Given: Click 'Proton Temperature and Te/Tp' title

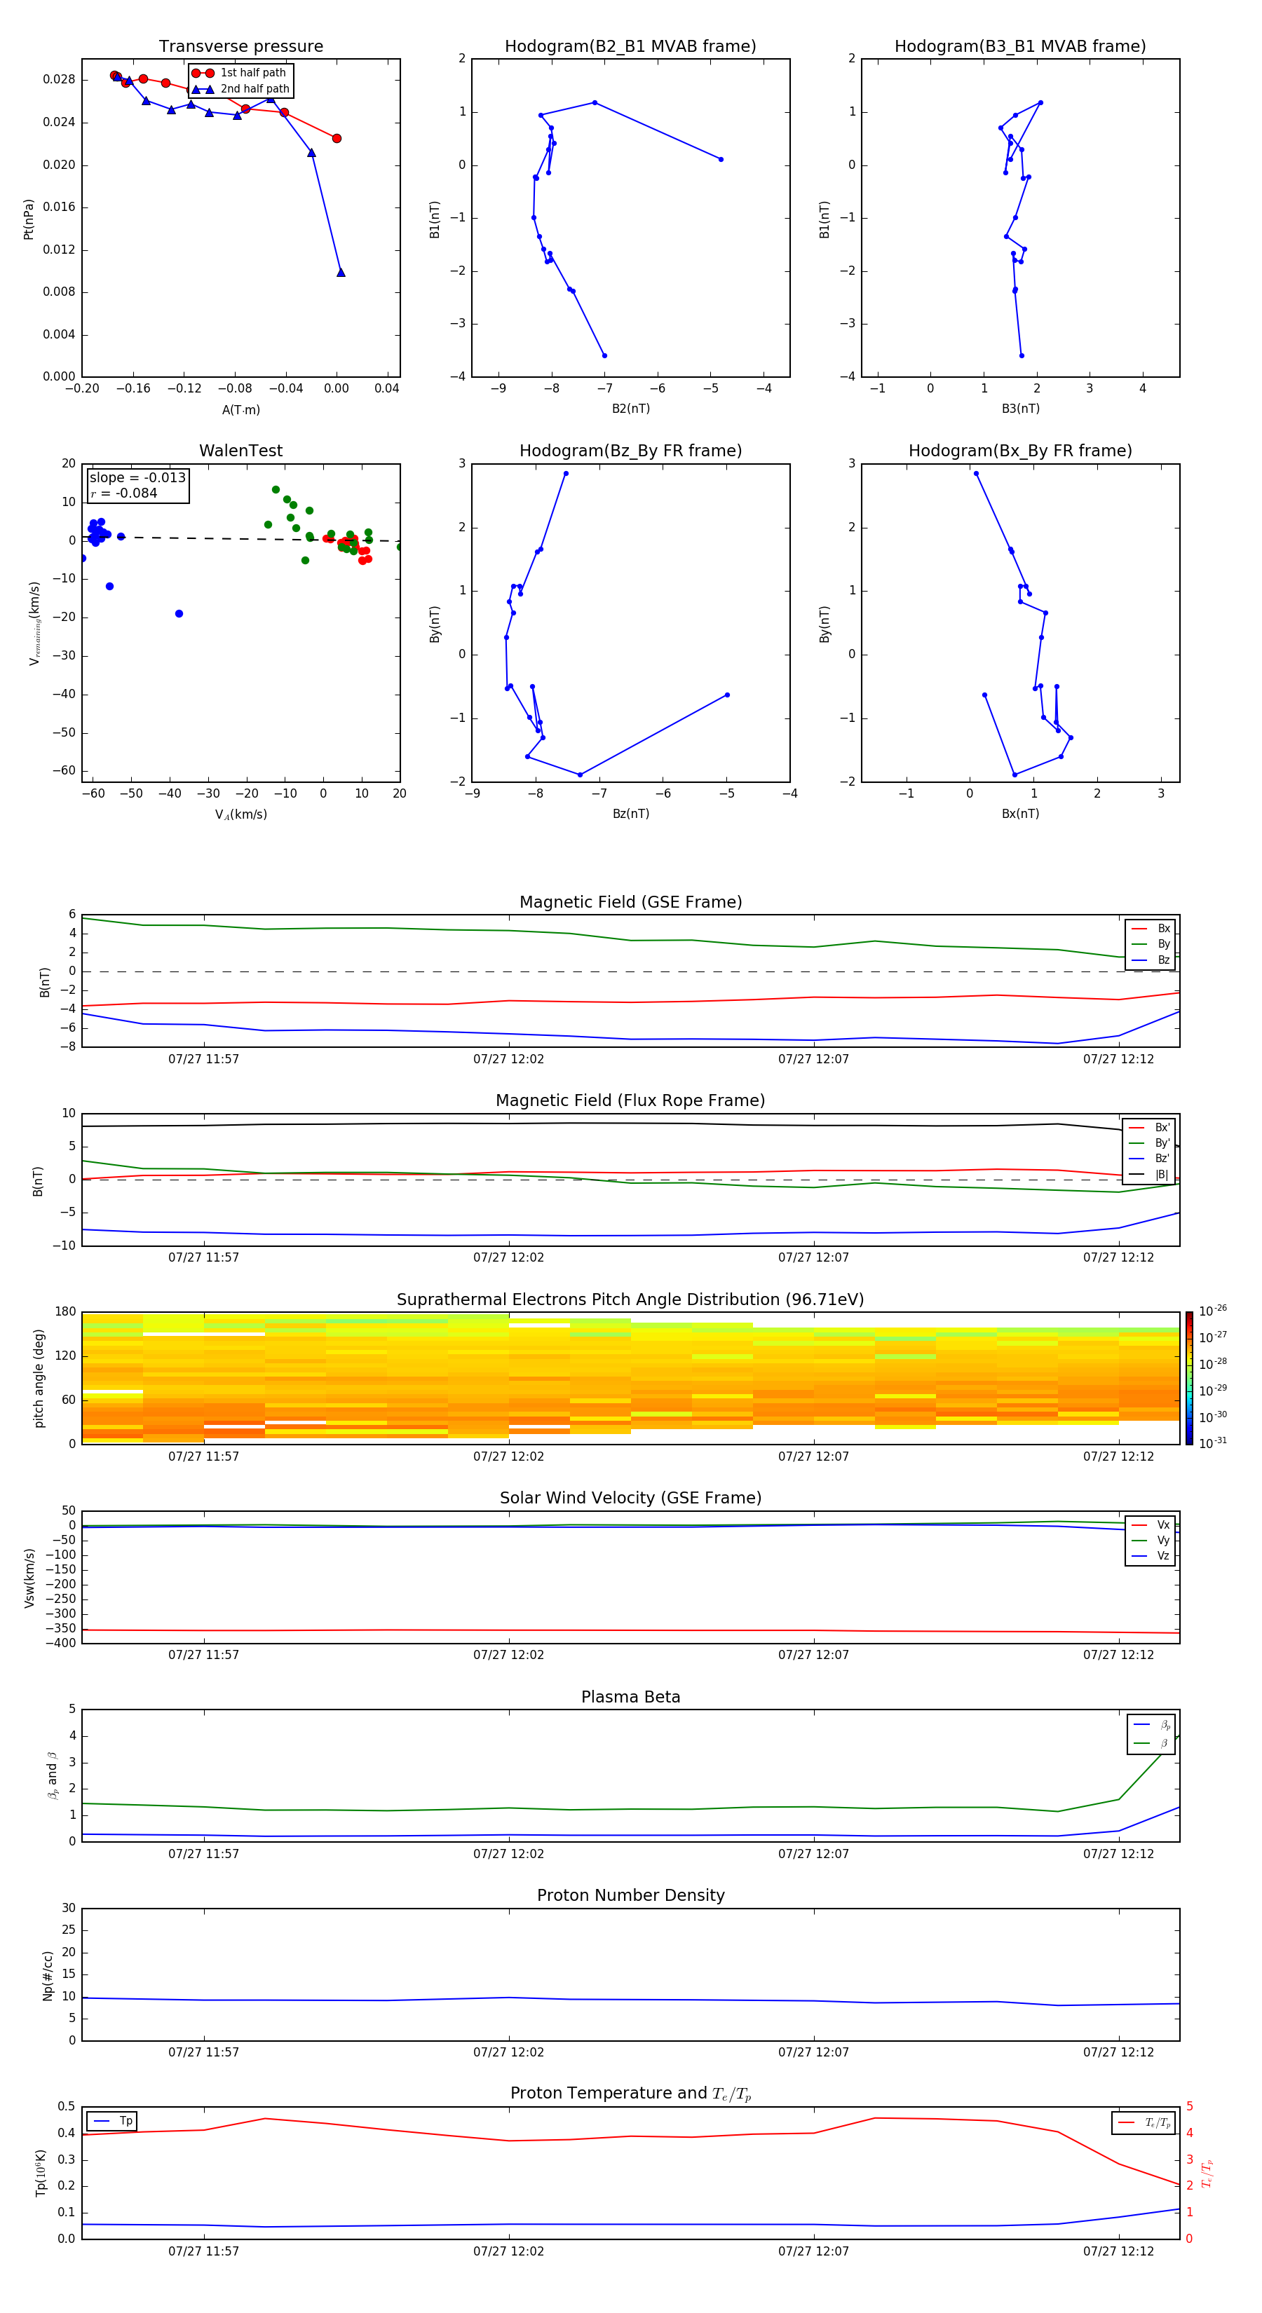Looking at the screenshot, I should point(630,2093).
